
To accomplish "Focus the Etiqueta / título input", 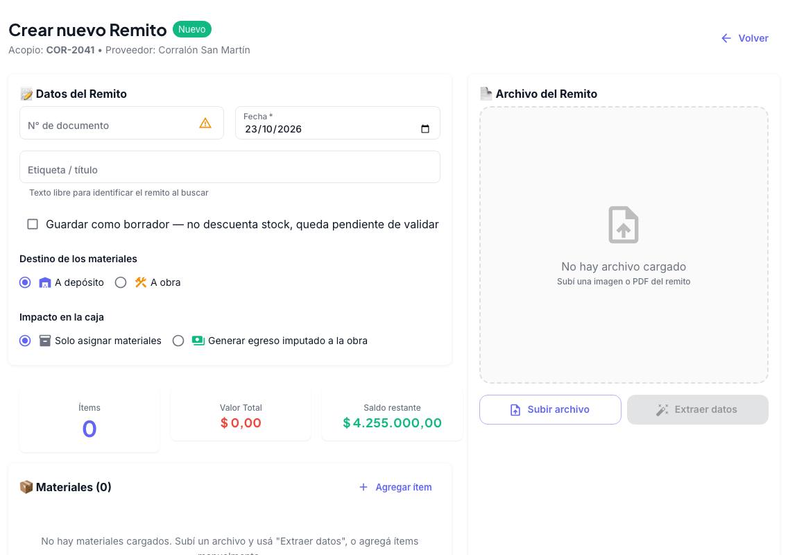I will [x=230, y=167].
